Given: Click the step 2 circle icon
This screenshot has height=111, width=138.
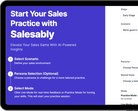Looking at the screenshot, I should 10,74.
